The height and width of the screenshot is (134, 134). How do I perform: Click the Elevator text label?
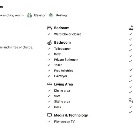pyautogui.click(x=40, y=15)
